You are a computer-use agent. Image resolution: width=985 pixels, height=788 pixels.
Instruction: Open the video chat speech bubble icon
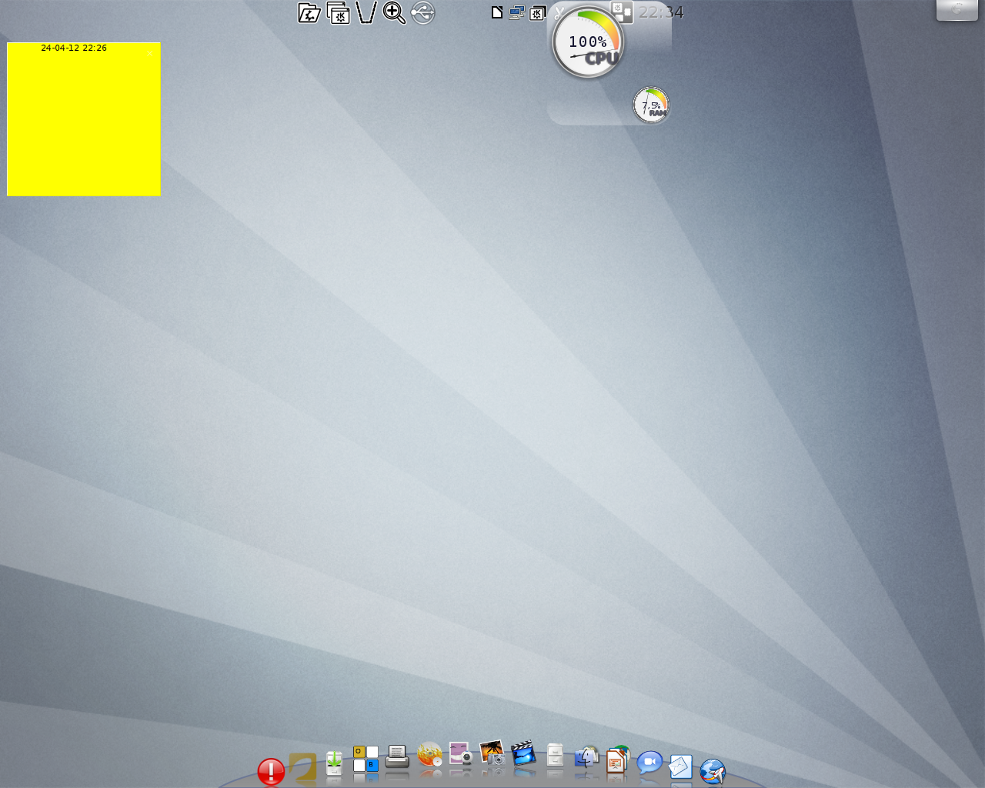coord(649,763)
